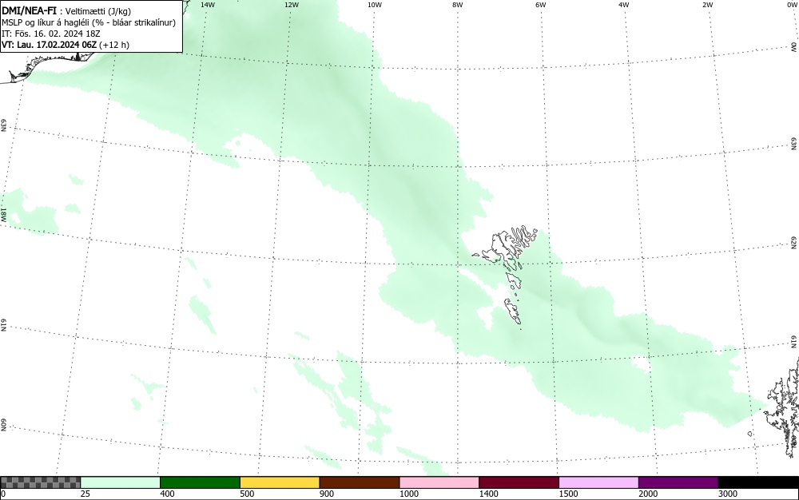Click the 10W longitude label
Screen dimensions: 799x500
pos(375,5)
